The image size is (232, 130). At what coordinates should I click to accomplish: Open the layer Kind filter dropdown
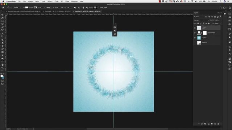[x=199, y=17]
